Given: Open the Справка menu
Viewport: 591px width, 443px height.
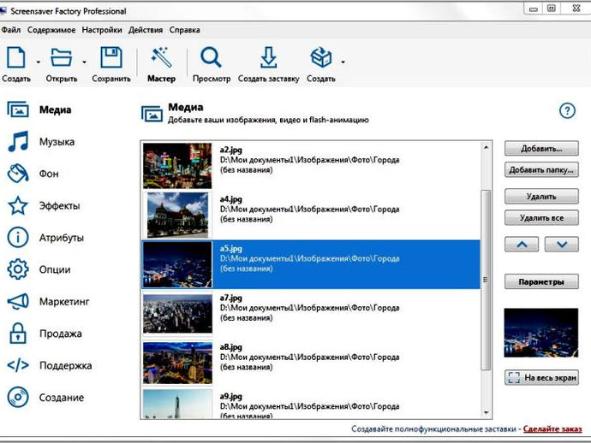Looking at the screenshot, I should point(184,30).
